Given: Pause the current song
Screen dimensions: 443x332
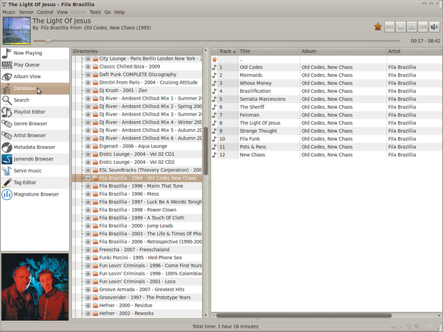Looking at the screenshot, I should pos(412,27).
